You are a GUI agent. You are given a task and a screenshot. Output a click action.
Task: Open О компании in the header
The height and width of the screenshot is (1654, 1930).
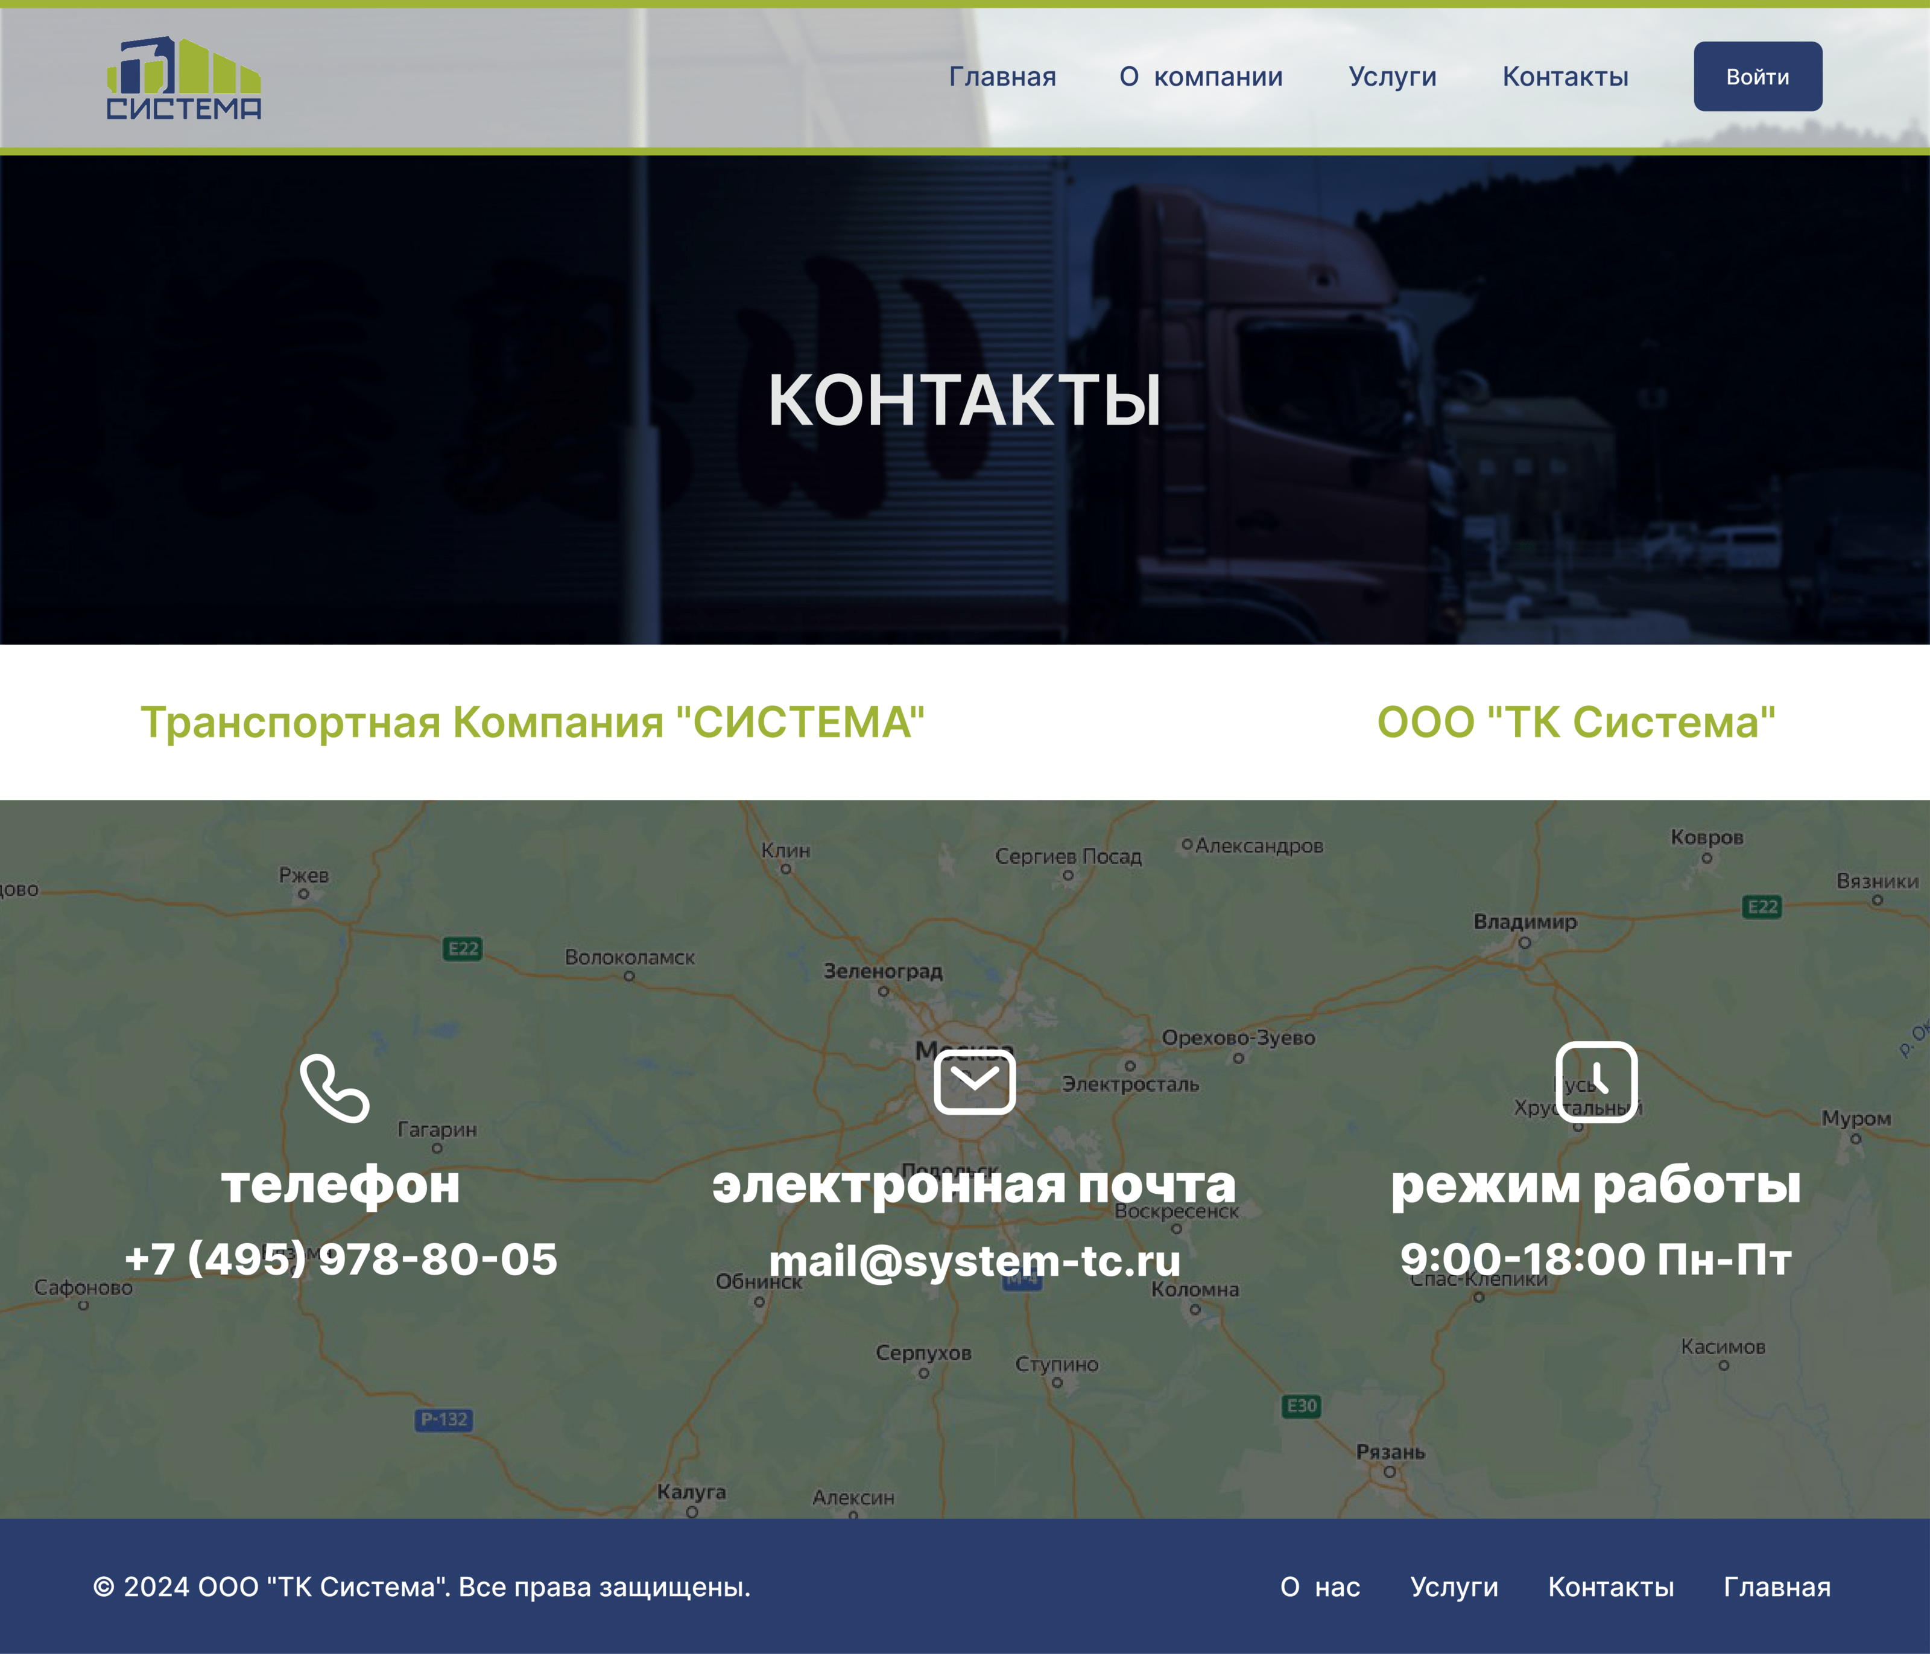coord(1201,77)
